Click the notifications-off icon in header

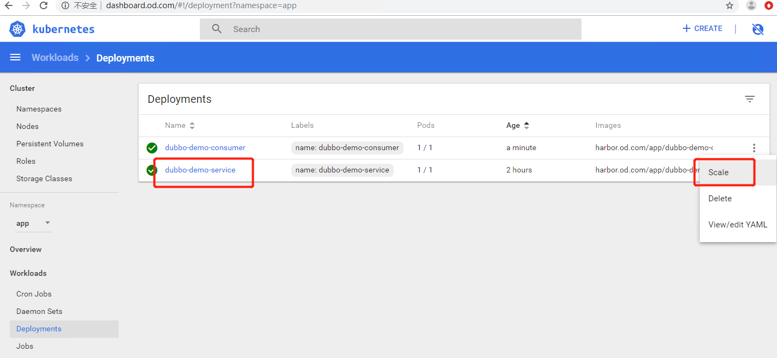[x=757, y=29]
